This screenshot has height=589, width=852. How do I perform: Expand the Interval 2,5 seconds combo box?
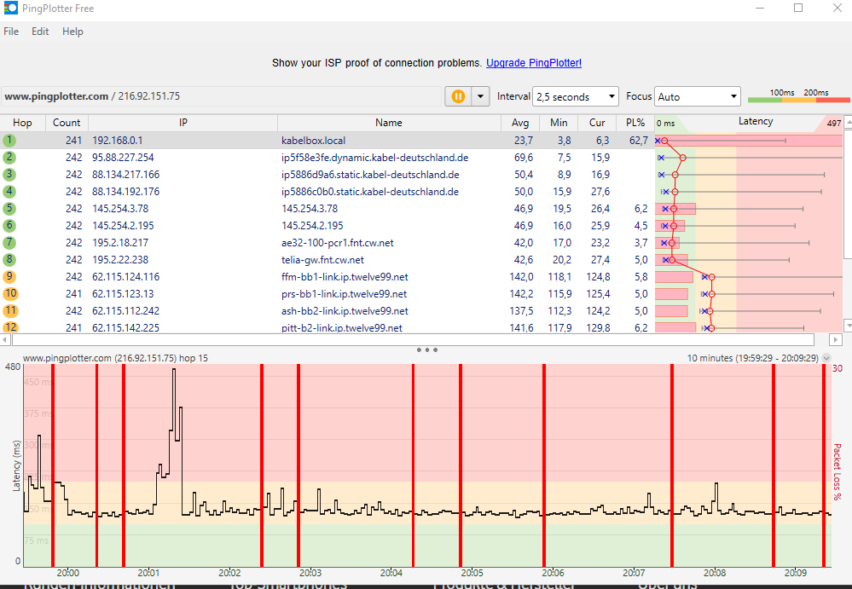pyautogui.click(x=576, y=96)
